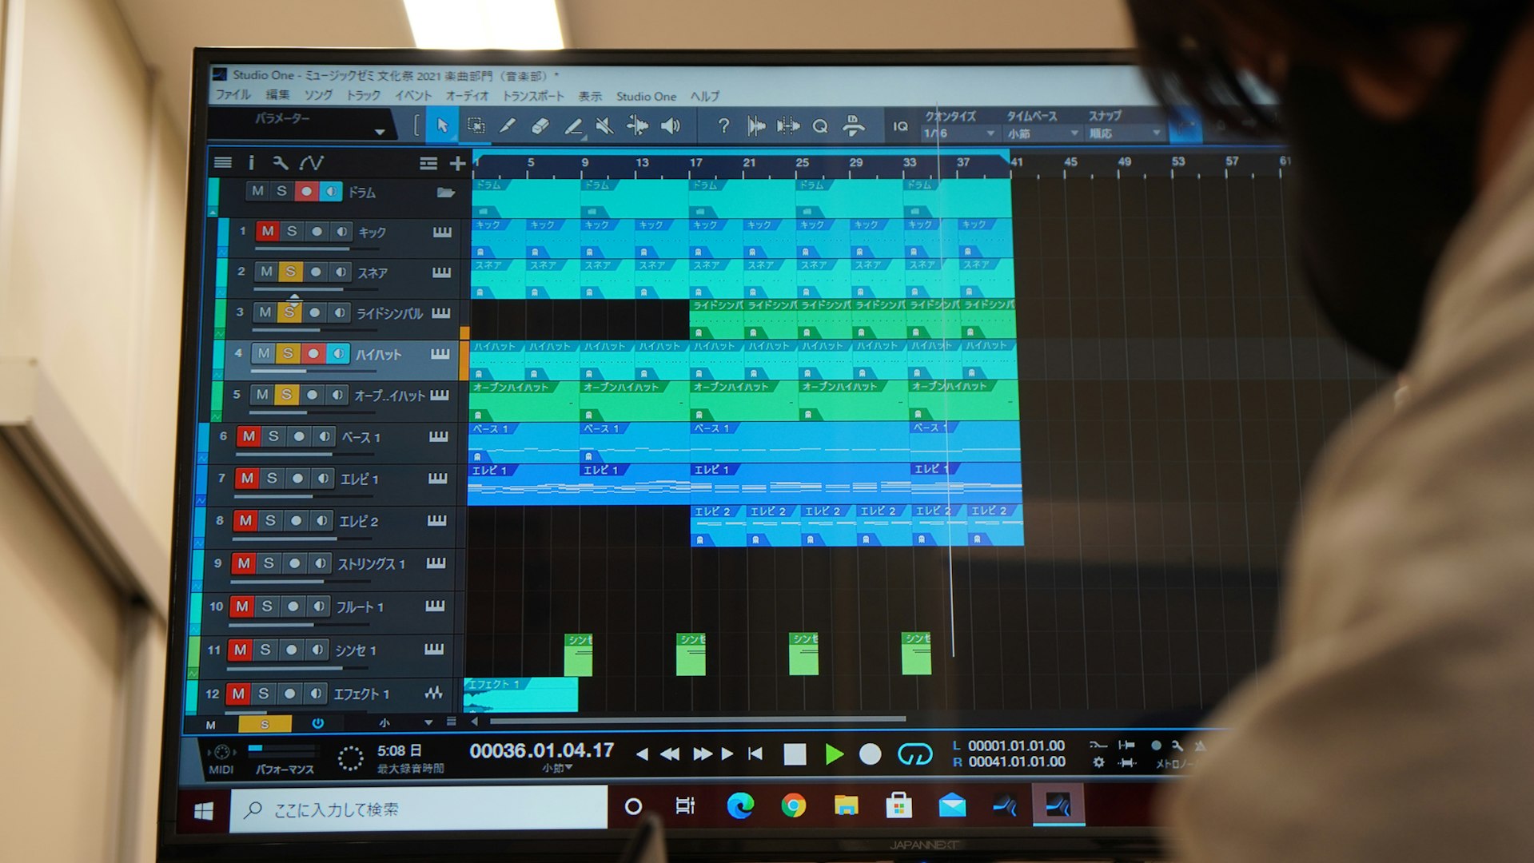The image size is (1534, 863).
Task: Select the Paint (pencil) tool
Action: 507,125
